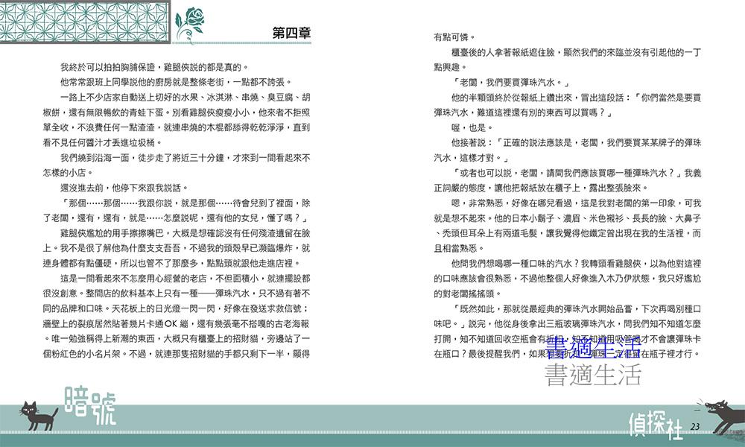The image size is (745, 447).
Task: Click the line 有點可憐。 atop right page
Action: point(454,37)
